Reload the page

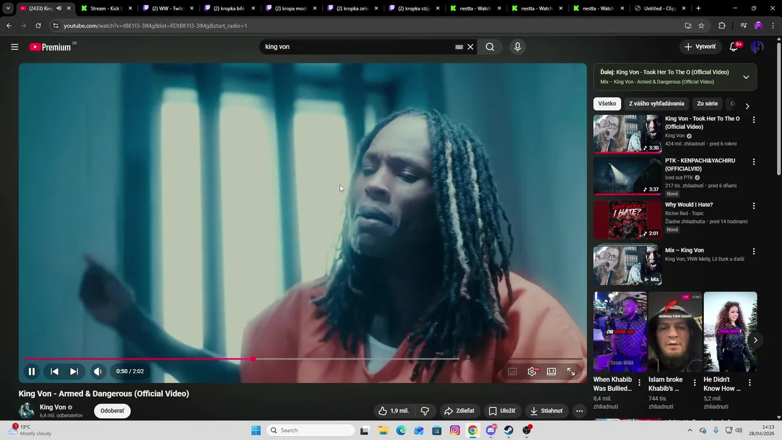coord(38,26)
